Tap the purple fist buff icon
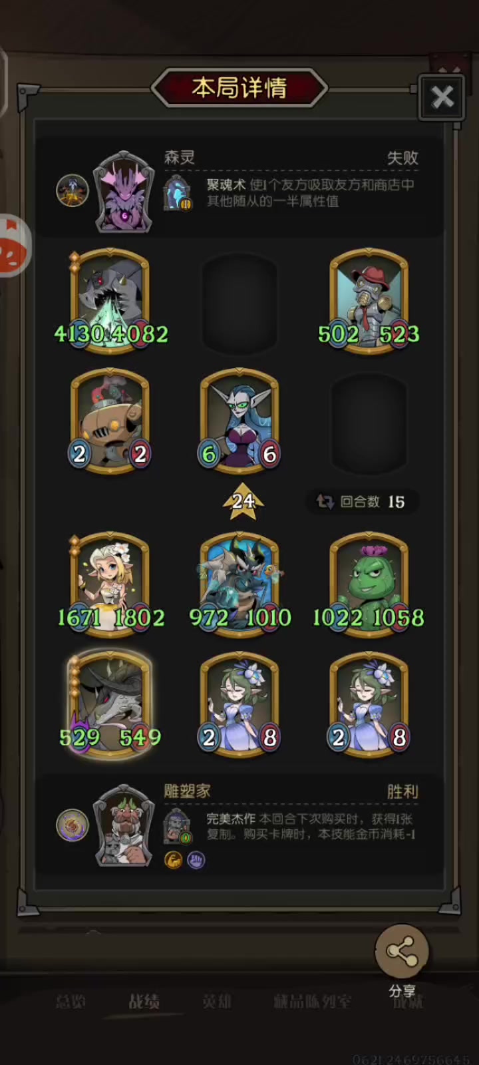Image resolution: width=479 pixels, height=1065 pixels. coord(196,860)
